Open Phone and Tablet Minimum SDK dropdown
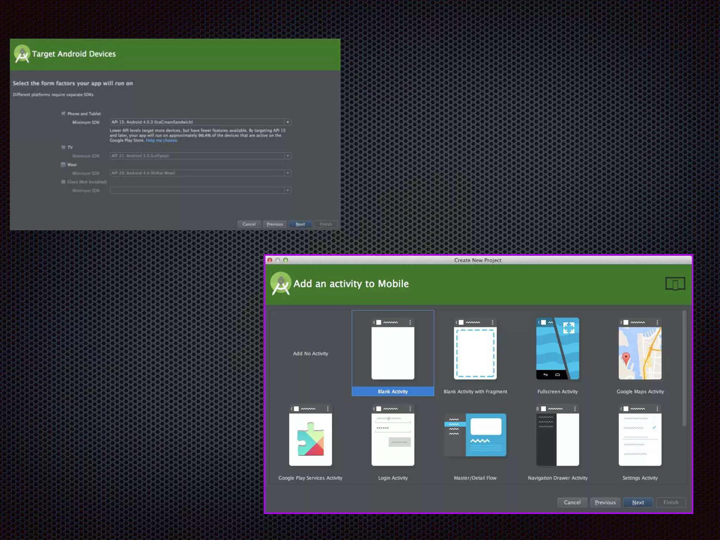 (x=288, y=122)
